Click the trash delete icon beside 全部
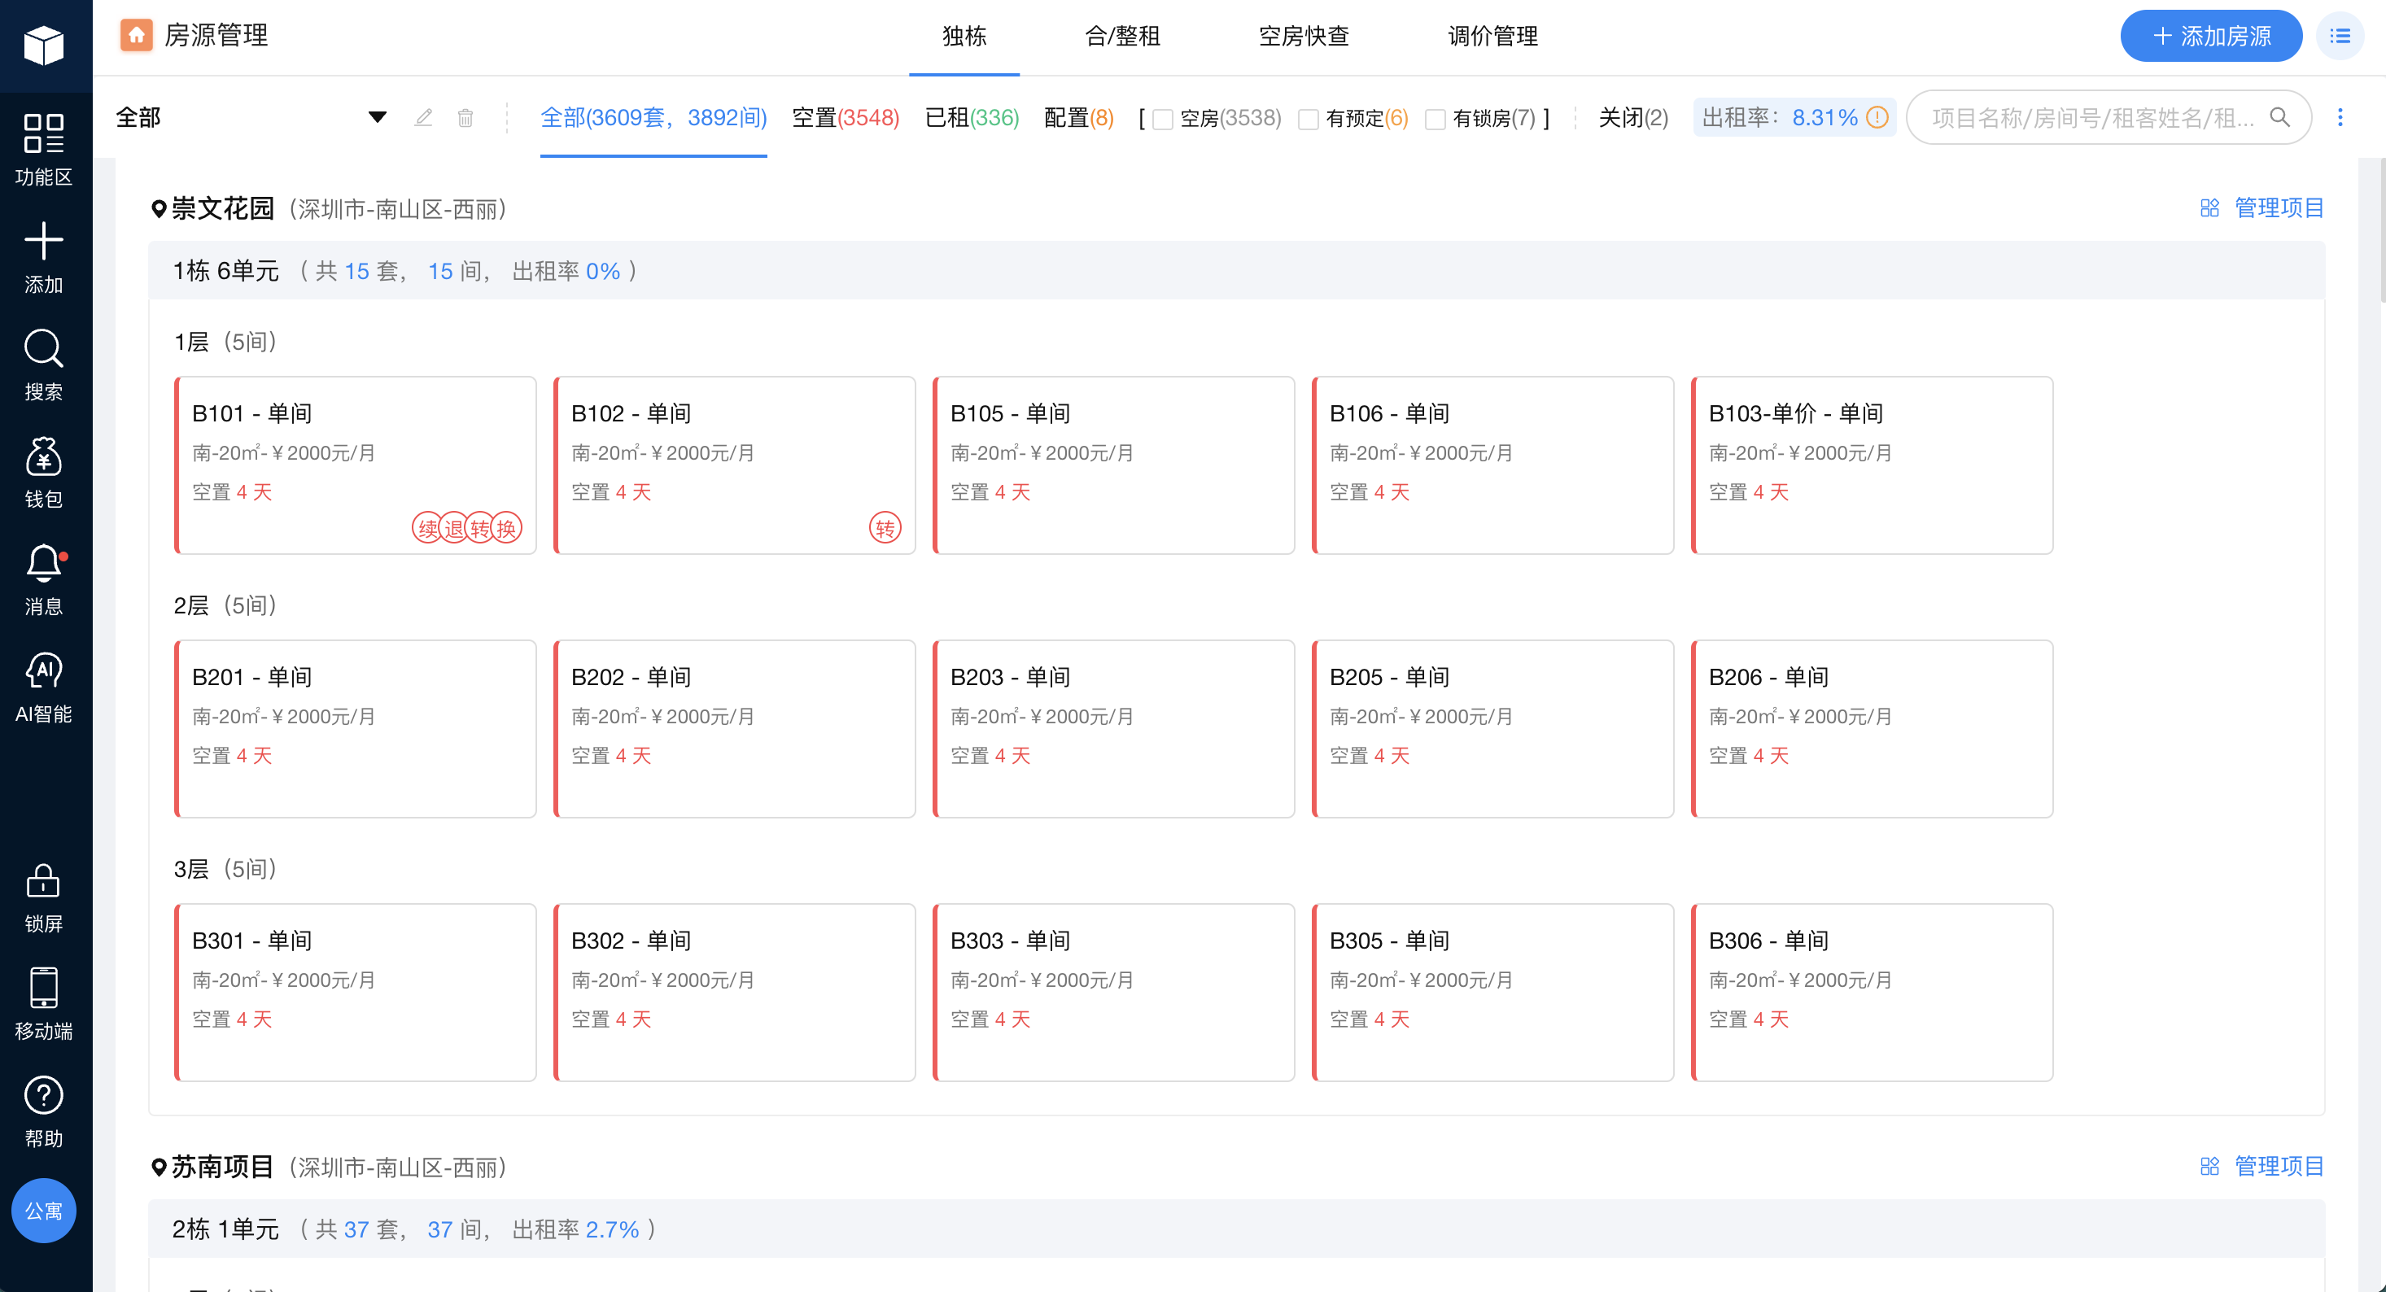This screenshot has height=1292, width=2386. click(x=466, y=118)
